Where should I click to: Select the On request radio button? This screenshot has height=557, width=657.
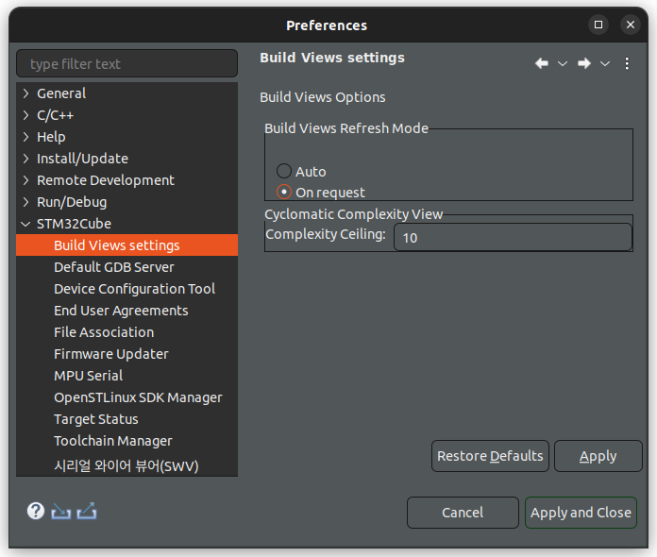(284, 192)
